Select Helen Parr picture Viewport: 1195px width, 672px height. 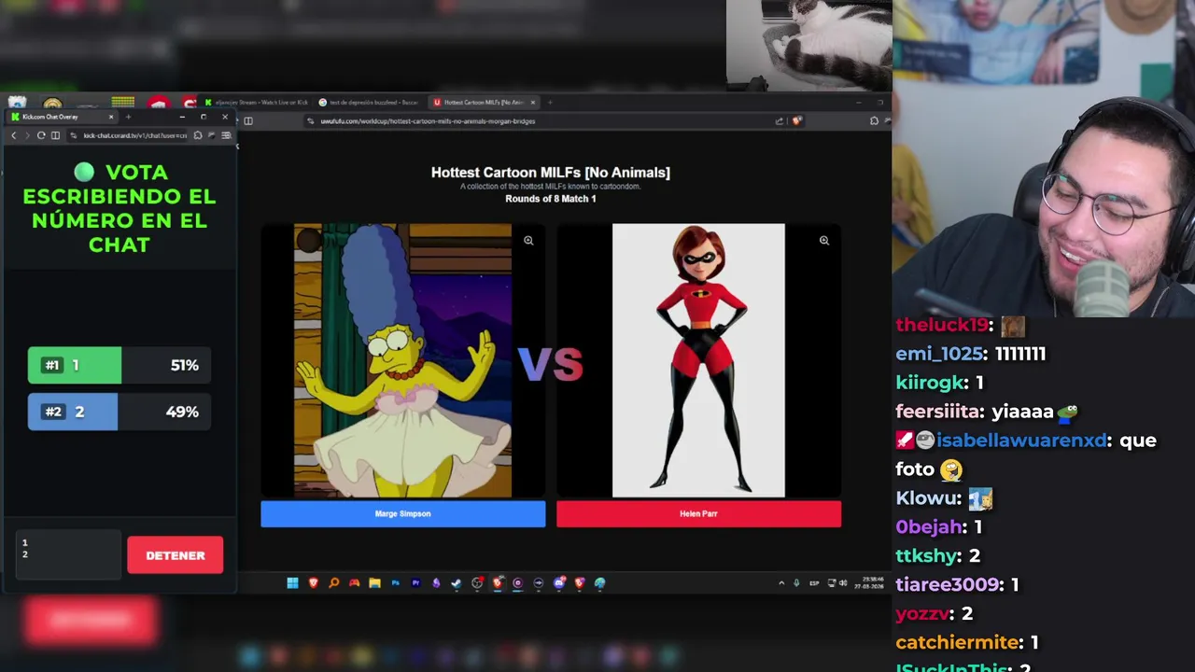click(698, 360)
